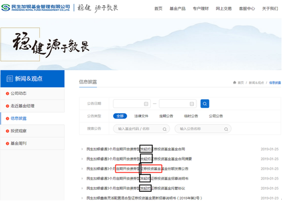Open 公司动态 in the sidebar
Viewport: 282px width, 203px height.
32,93
